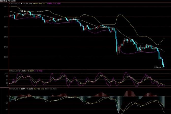
Task: Click the 1300 price axis label
Action: click(x=6, y=57)
